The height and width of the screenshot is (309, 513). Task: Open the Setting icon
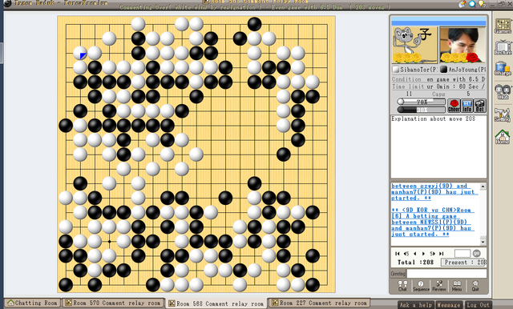point(503,114)
